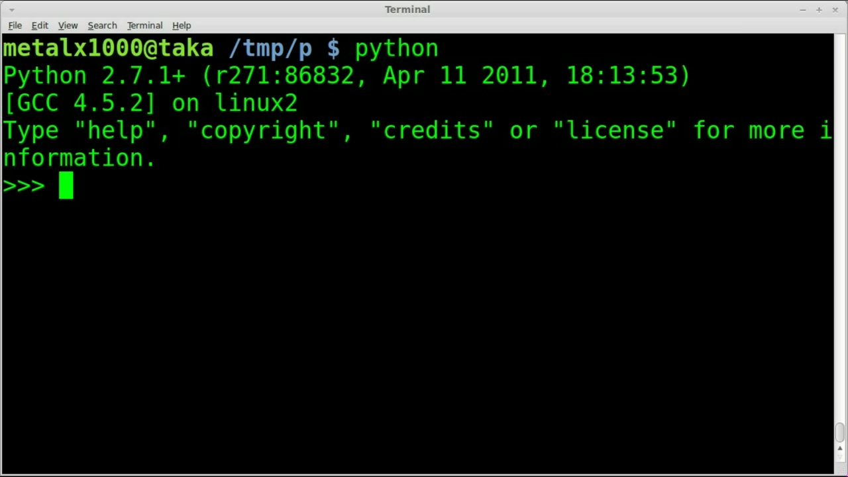Screen dimensions: 848x477
Task: Expand the View menu
Action: pos(68,25)
